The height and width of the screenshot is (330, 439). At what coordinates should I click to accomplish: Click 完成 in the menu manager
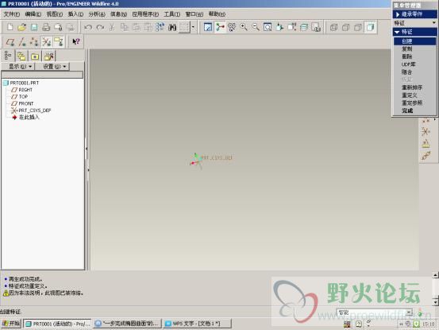coord(407,111)
